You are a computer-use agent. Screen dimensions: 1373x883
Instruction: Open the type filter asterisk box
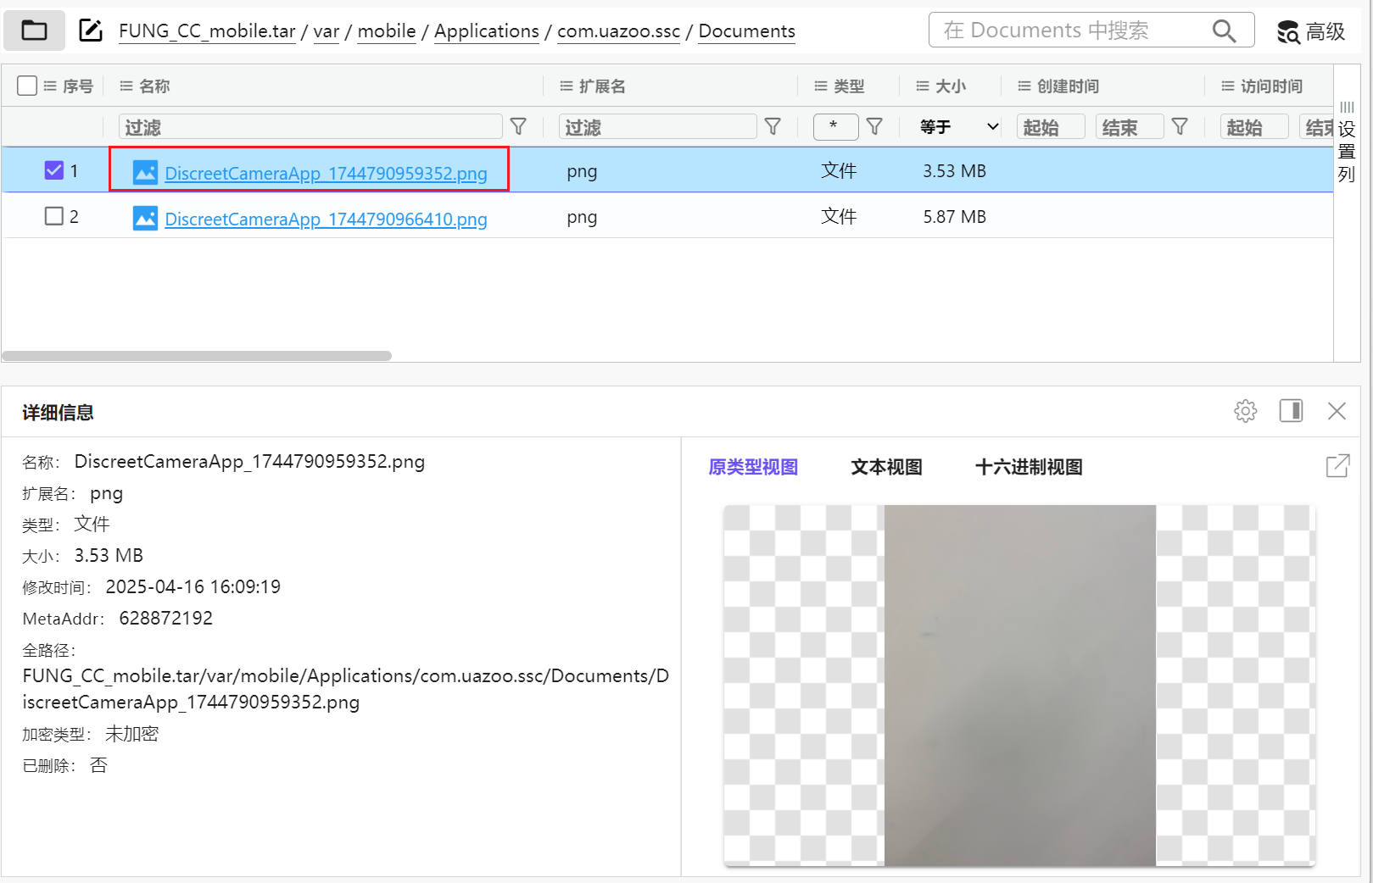click(x=834, y=127)
